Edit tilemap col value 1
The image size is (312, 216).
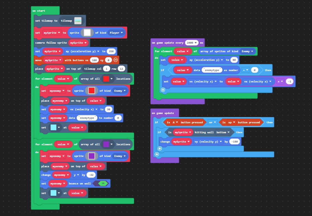pyautogui.click(x=107, y=69)
